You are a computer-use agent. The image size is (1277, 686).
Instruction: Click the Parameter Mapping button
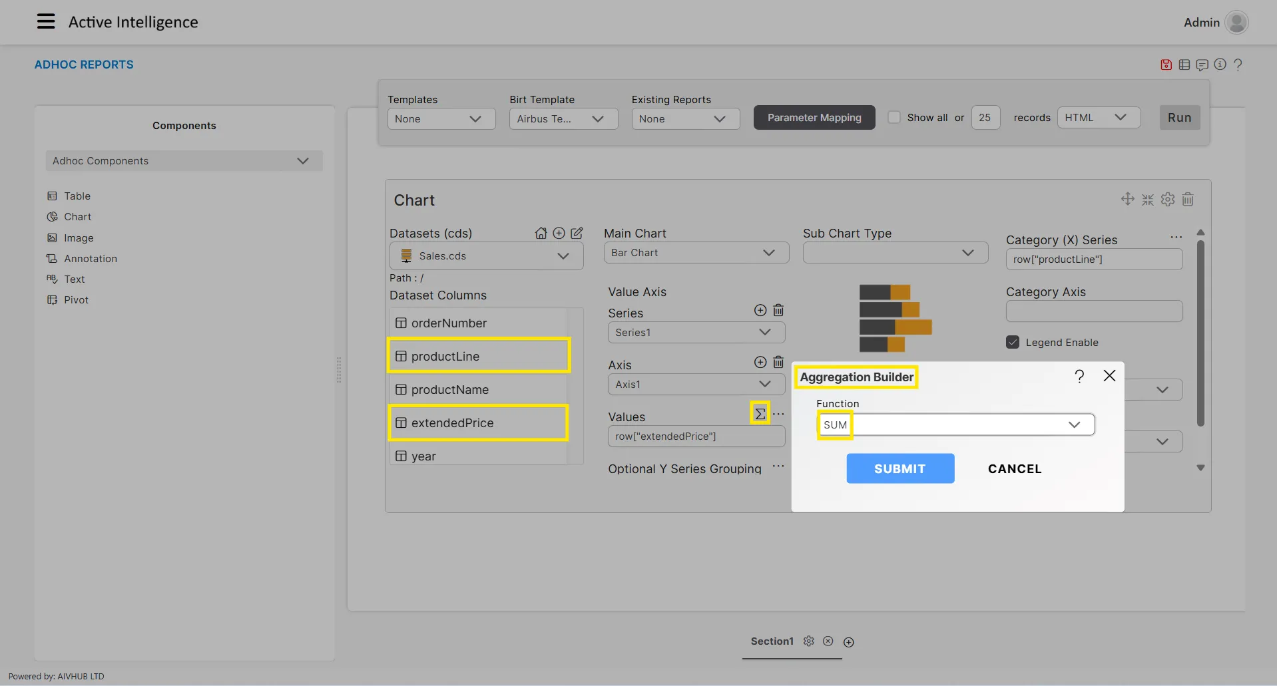814,118
